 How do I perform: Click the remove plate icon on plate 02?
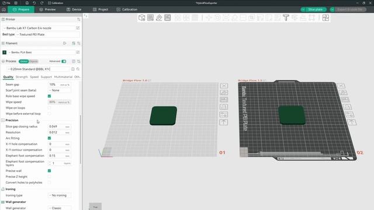tap(341, 86)
